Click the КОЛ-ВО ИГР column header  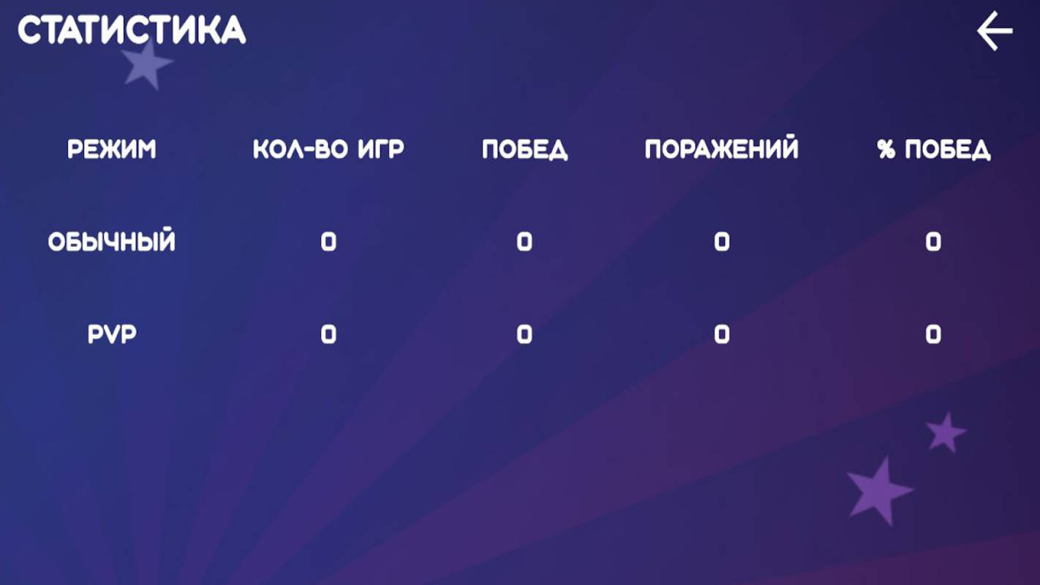pos(328,150)
